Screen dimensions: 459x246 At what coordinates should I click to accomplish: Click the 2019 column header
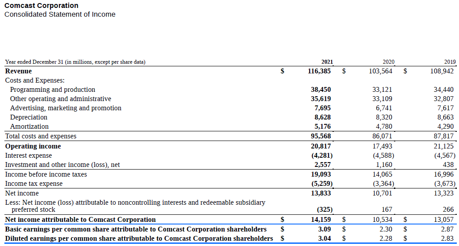450,62
